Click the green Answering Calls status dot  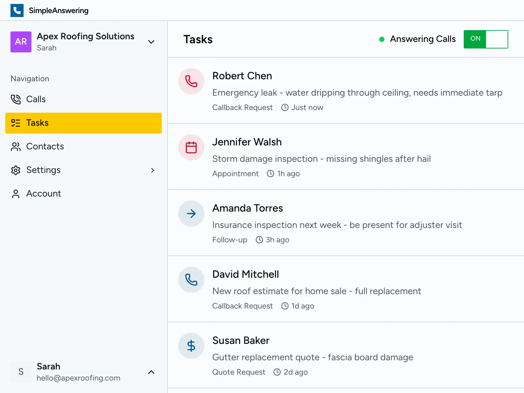[x=382, y=39]
